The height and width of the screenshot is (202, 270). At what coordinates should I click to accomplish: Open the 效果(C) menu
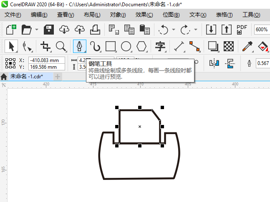[x=144, y=15]
